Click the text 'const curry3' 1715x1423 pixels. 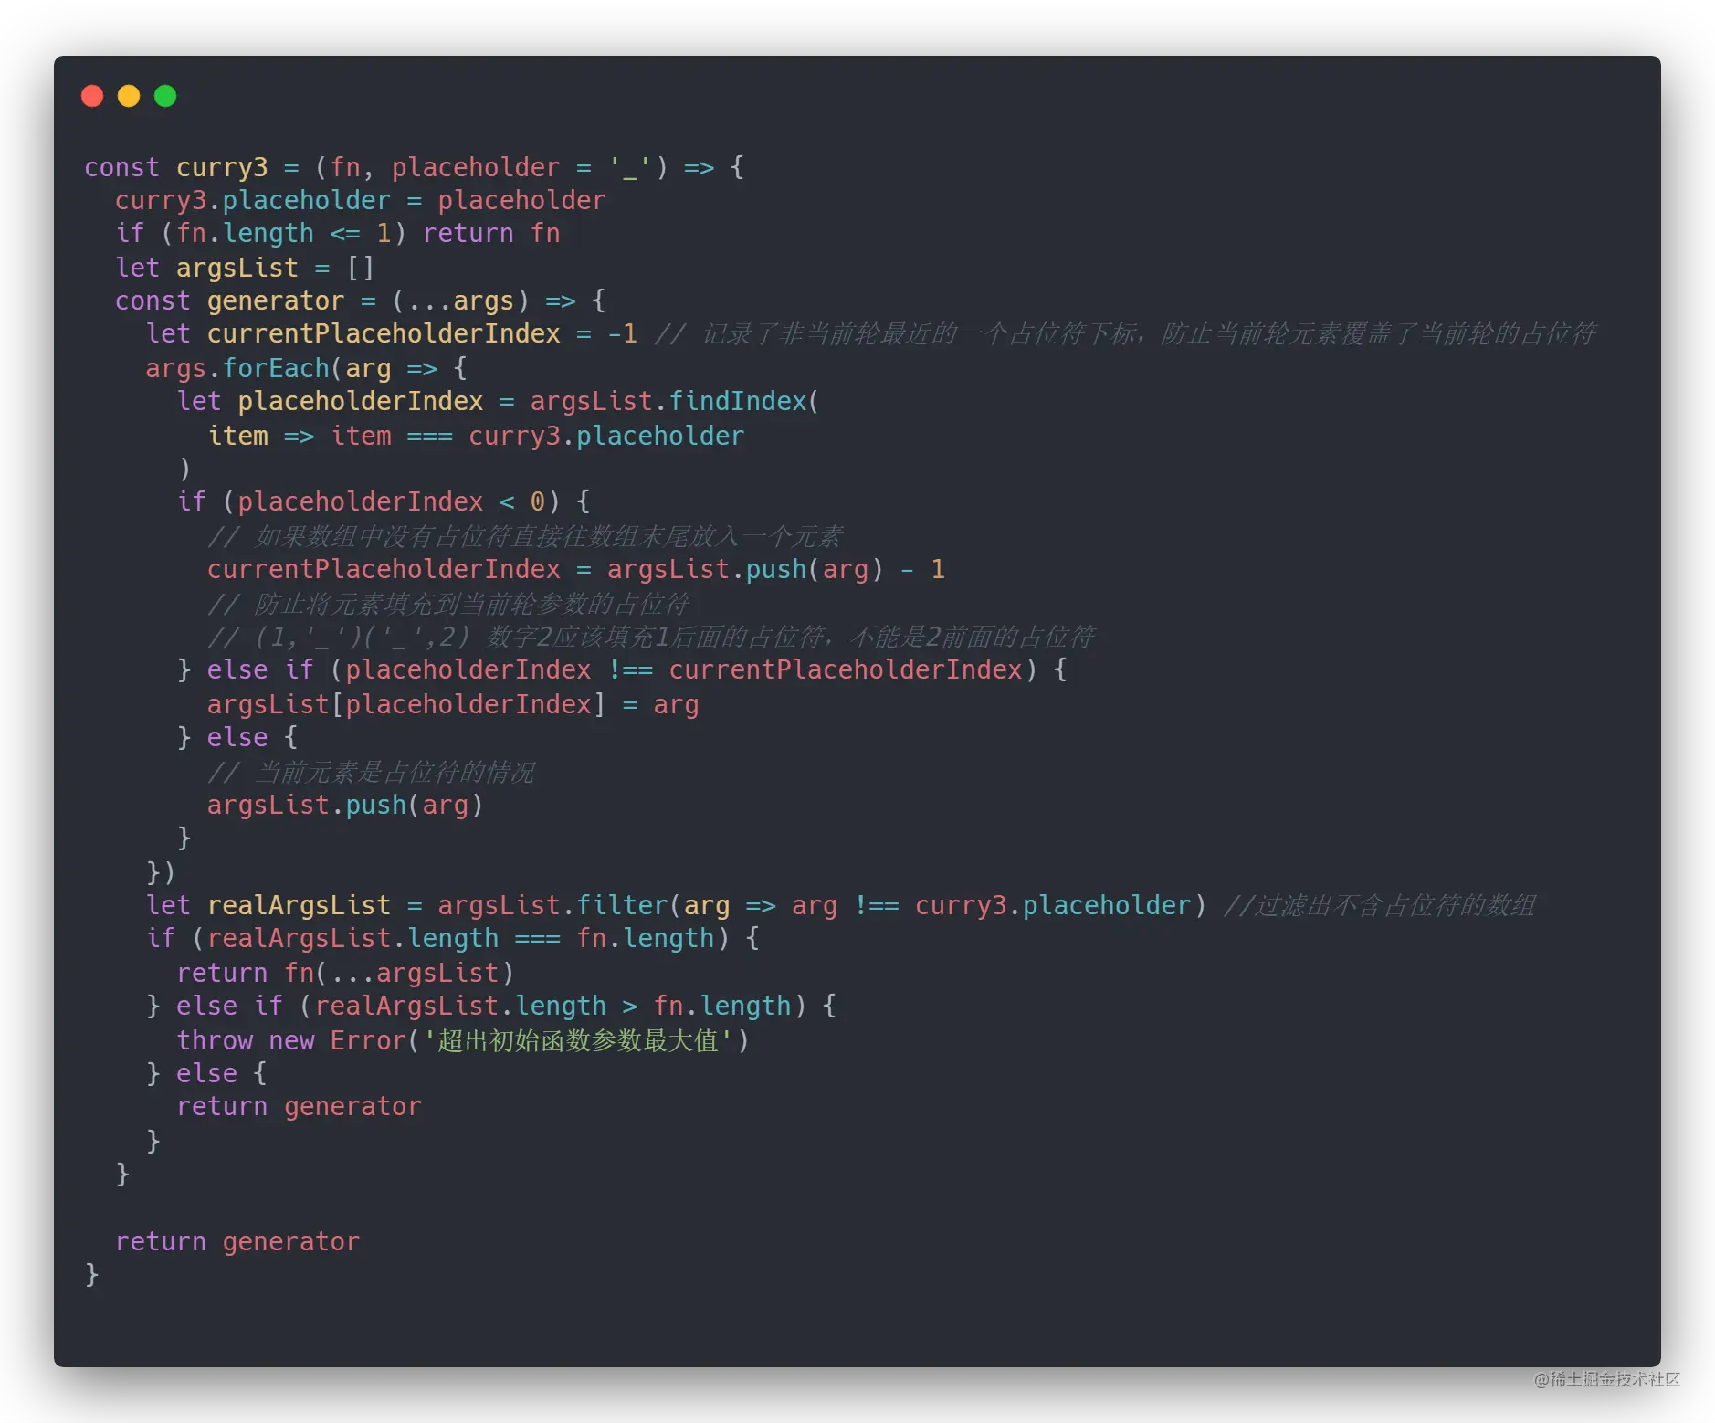pos(176,167)
